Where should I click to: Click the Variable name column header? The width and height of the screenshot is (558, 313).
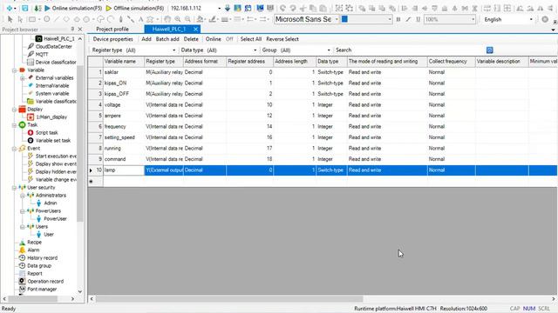click(124, 62)
